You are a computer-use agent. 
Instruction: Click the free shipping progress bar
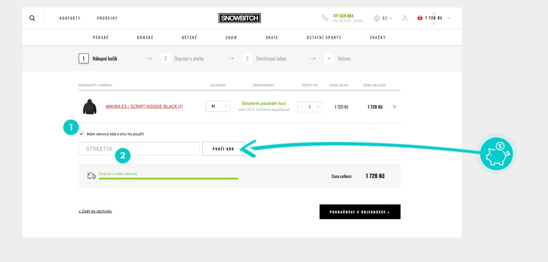tap(168, 178)
